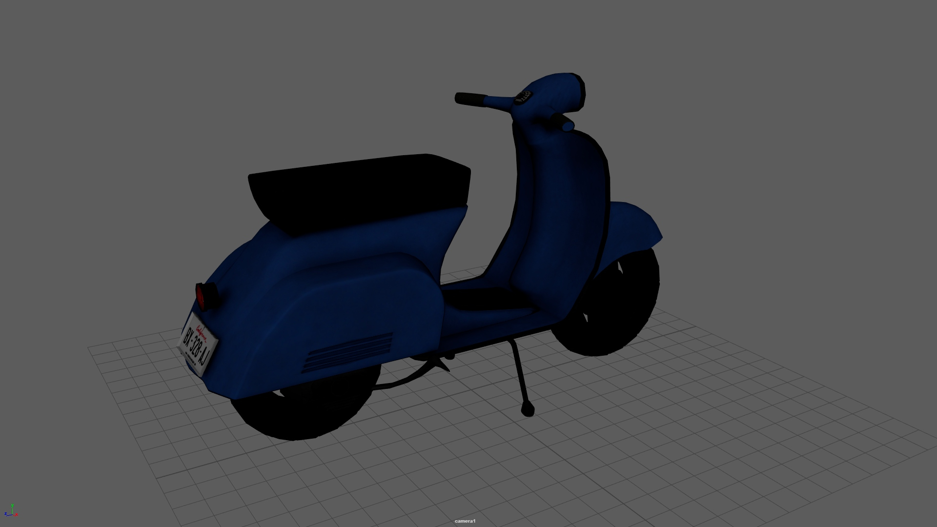Select the vent slats on side panel
937x527 pixels.
[347, 352]
